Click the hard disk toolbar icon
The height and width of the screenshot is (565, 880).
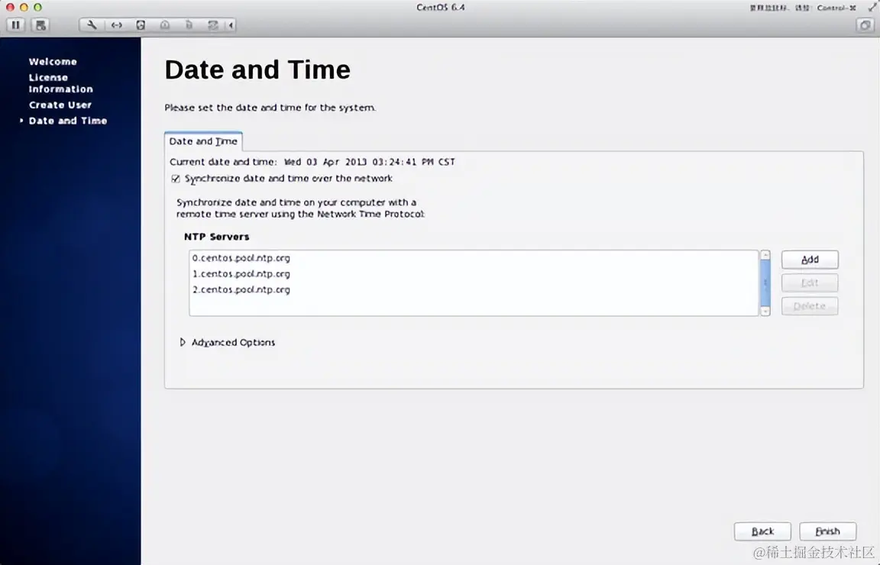coord(141,24)
